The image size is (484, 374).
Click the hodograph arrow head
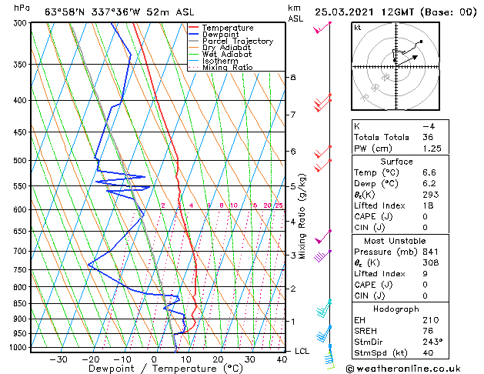[x=416, y=57]
